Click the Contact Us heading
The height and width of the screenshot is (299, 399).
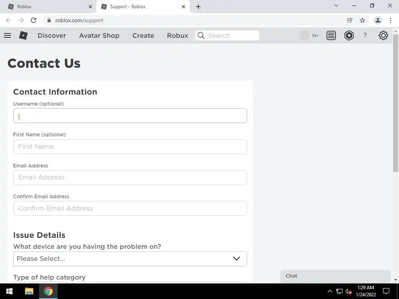click(x=44, y=63)
